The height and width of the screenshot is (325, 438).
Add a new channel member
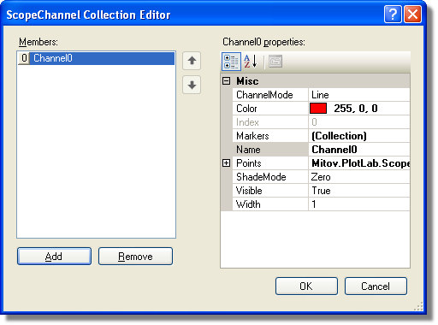pyautogui.click(x=54, y=257)
